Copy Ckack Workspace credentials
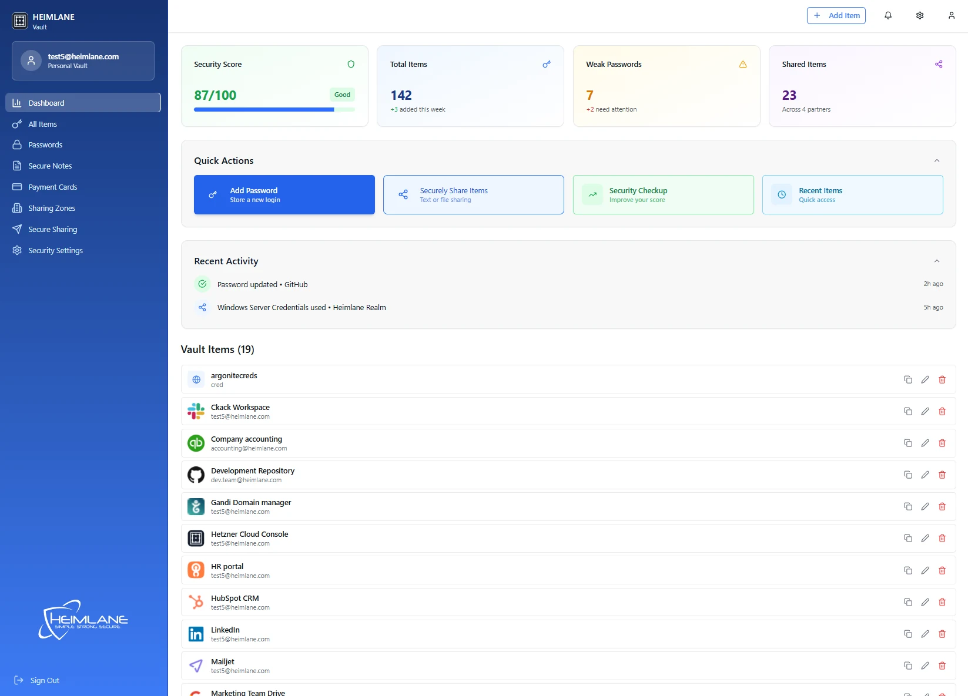This screenshot has width=968, height=696. tap(908, 411)
